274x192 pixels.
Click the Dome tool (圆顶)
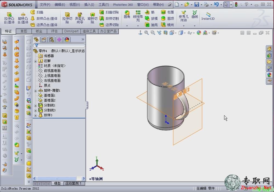[x=167, y=19]
